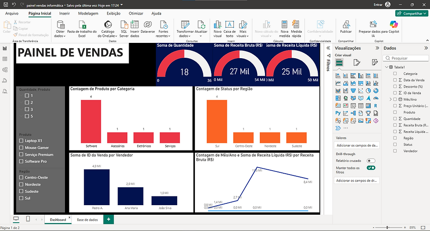Check Sul in Região slicer
Image resolution: width=430 pixels, height=231 pixels.
point(21,198)
